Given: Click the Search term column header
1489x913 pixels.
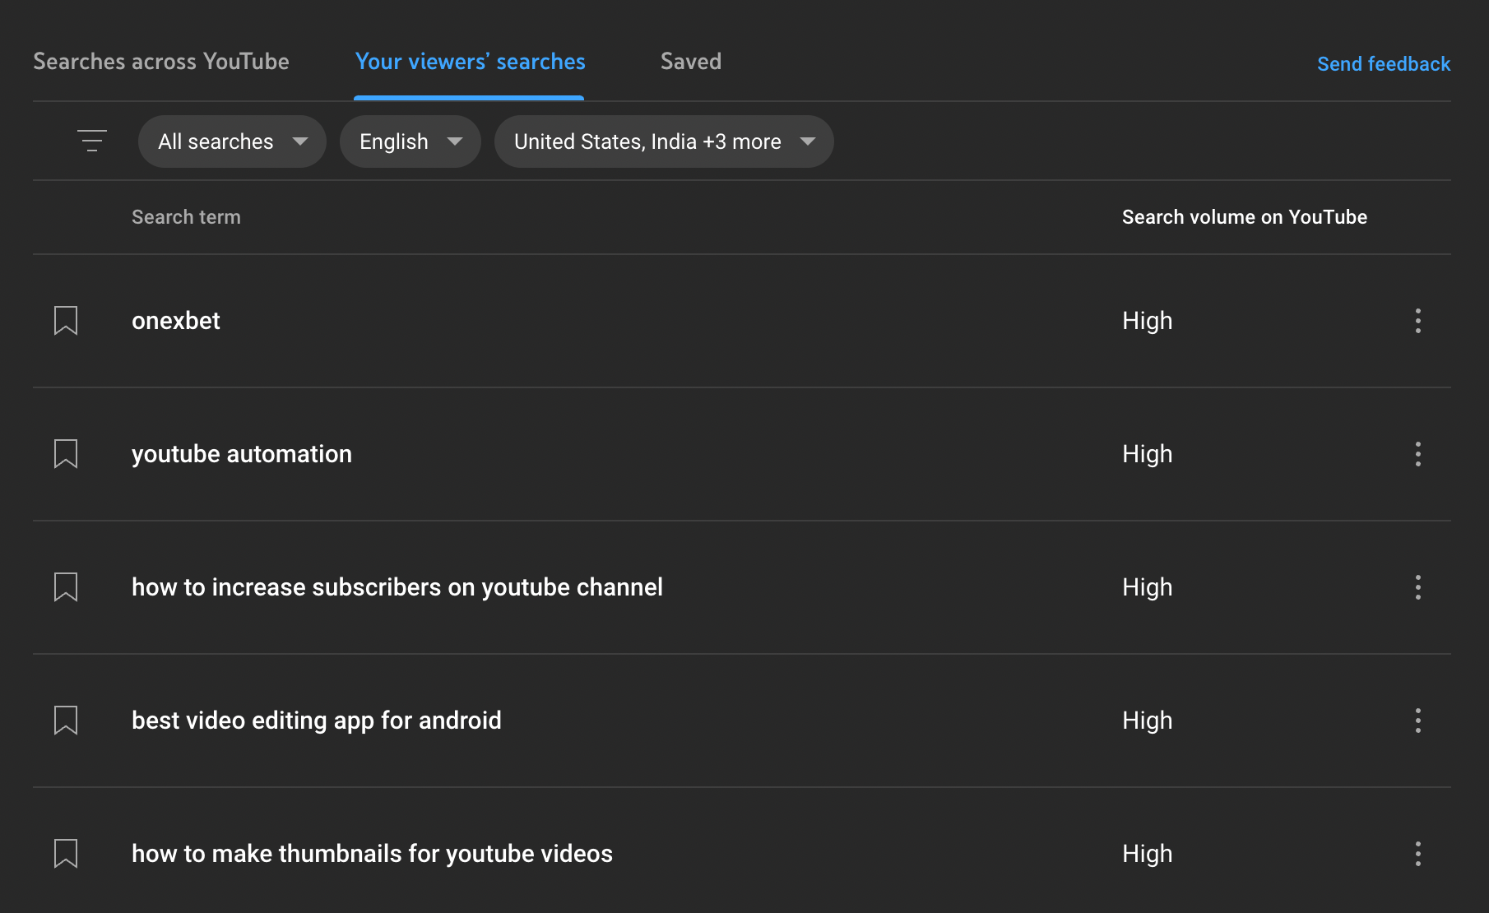Looking at the screenshot, I should pos(187,217).
